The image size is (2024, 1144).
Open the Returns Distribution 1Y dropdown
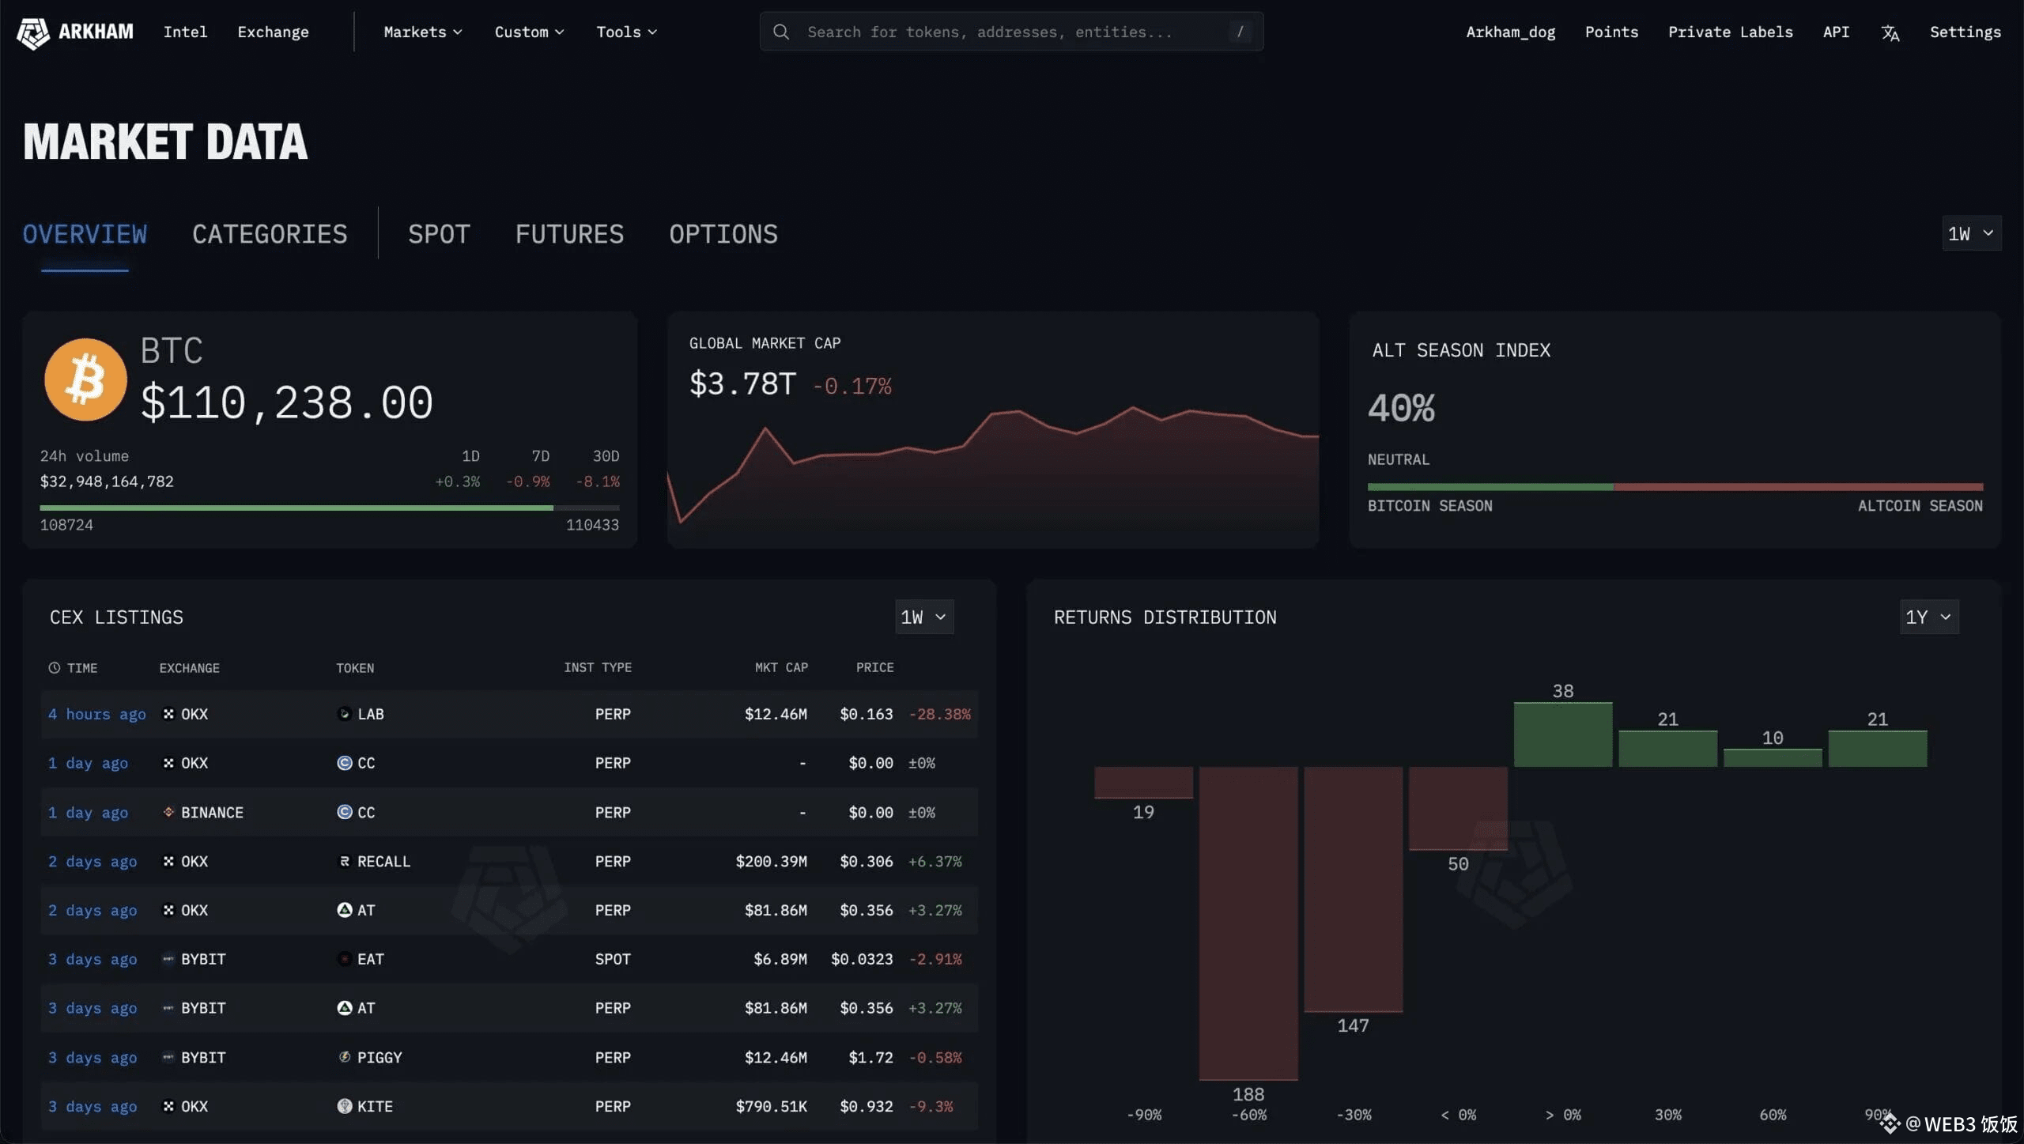pyautogui.click(x=1928, y=617)
